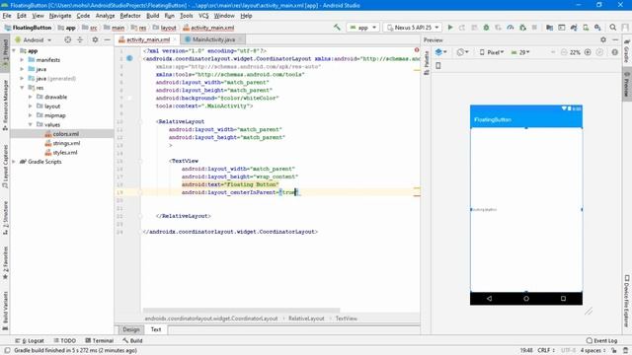Click the editor horizontal scrollbar
The height and width of the screenshot is (355, 632).
[241, 311]
